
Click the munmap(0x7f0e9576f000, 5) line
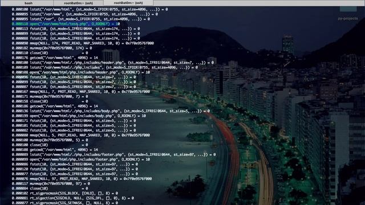(50, 140)
